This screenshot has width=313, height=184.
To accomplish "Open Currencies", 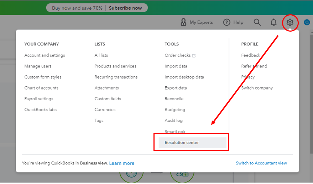I will pyautogui.click(x=105, y=109).
